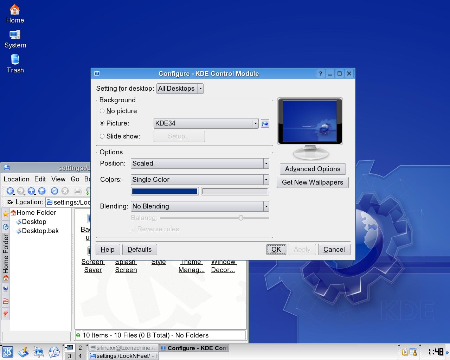Click the Konqueror Location address field
Screen dimensions: 450x360
tap(69, 202)
